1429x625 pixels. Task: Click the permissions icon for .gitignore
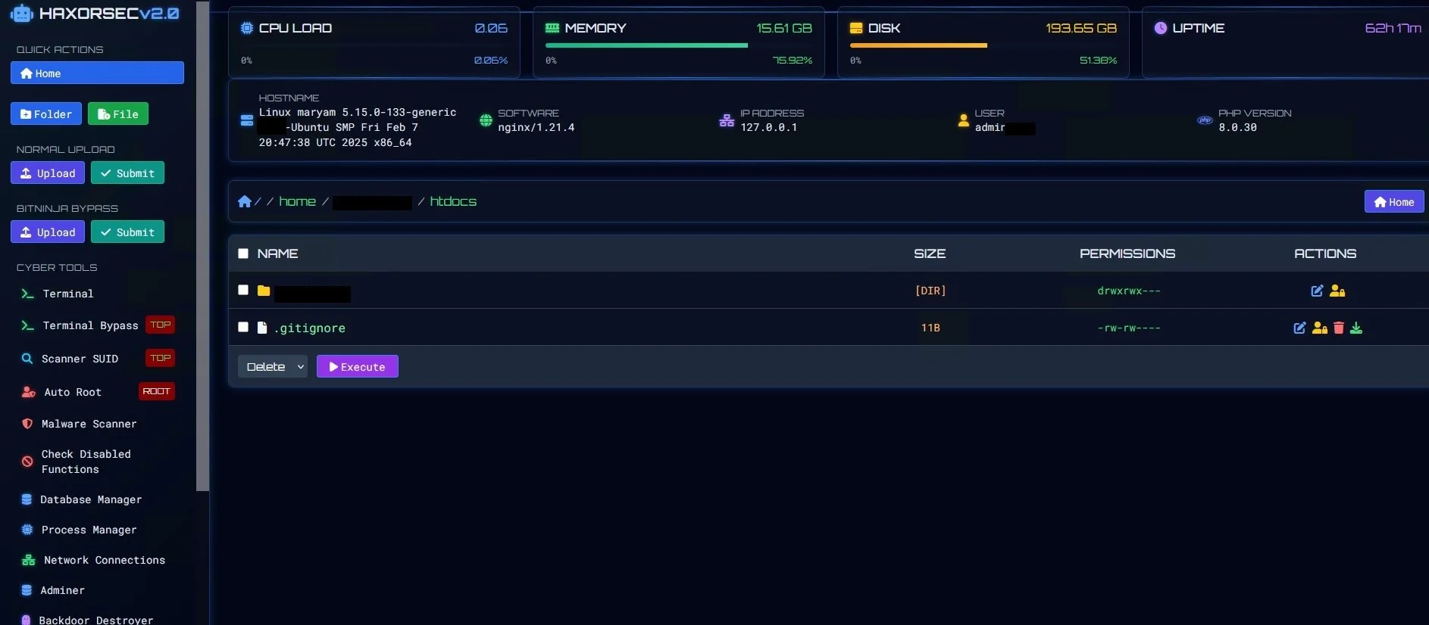tap(1320, 328)
